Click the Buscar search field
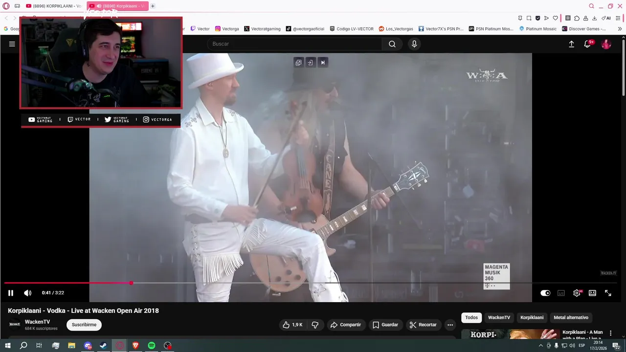 point(295,44)
